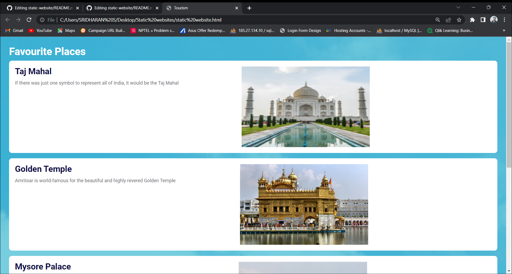Open the Chrome three-dot menu
512x274 pixels.
(504, 20)
